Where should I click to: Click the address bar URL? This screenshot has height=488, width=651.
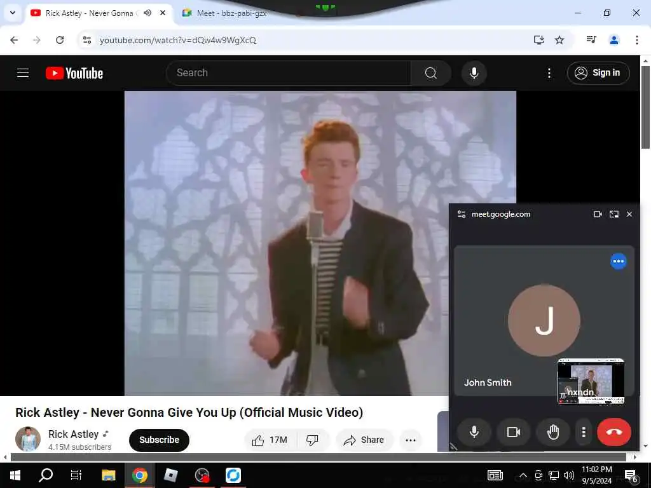tap(178, 40)
